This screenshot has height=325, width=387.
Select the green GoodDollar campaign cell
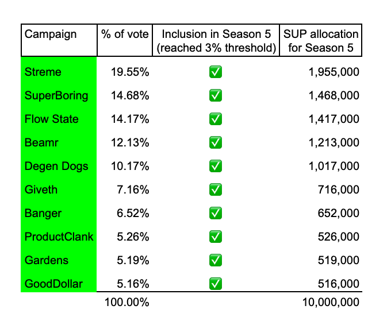pos(59,284)
